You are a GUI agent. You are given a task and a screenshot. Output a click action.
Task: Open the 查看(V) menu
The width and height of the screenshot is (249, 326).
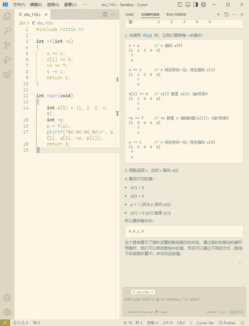click(70, 5)
